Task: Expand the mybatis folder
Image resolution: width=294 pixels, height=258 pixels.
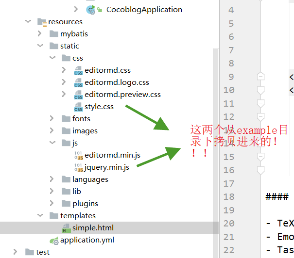Action: pos(39,33)
